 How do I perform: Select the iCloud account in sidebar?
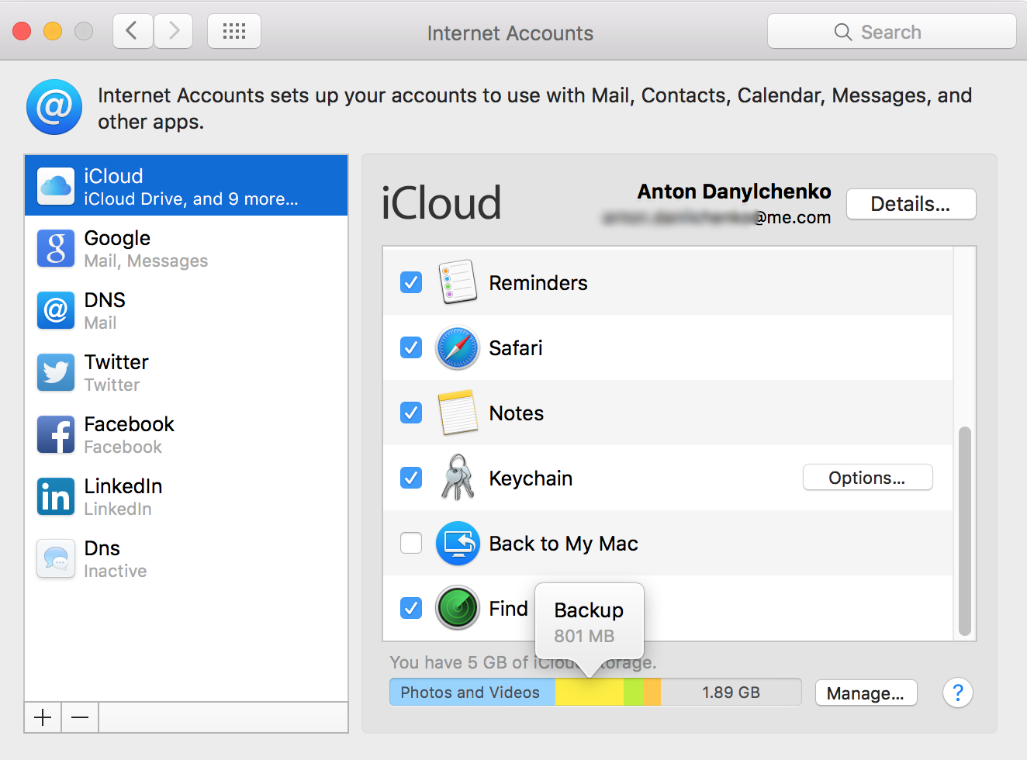click(186, 186)
